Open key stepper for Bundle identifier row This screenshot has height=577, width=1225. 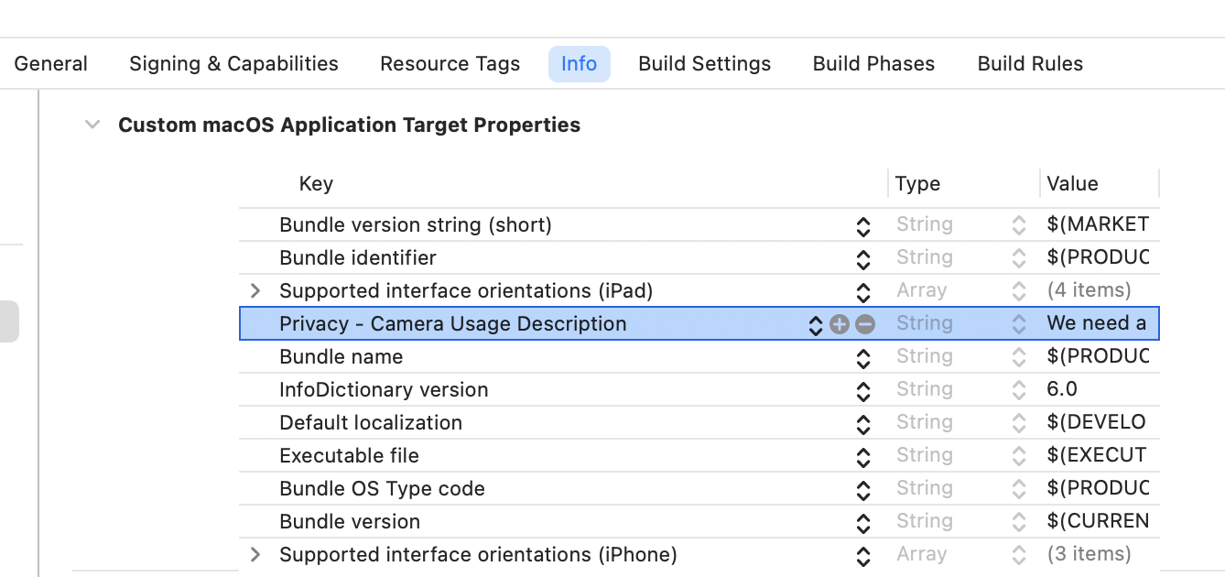click(x=862, y=259)
